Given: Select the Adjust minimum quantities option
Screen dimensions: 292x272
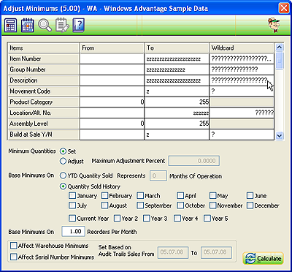Looking at the screenshot, I should (x=63, y=161).
